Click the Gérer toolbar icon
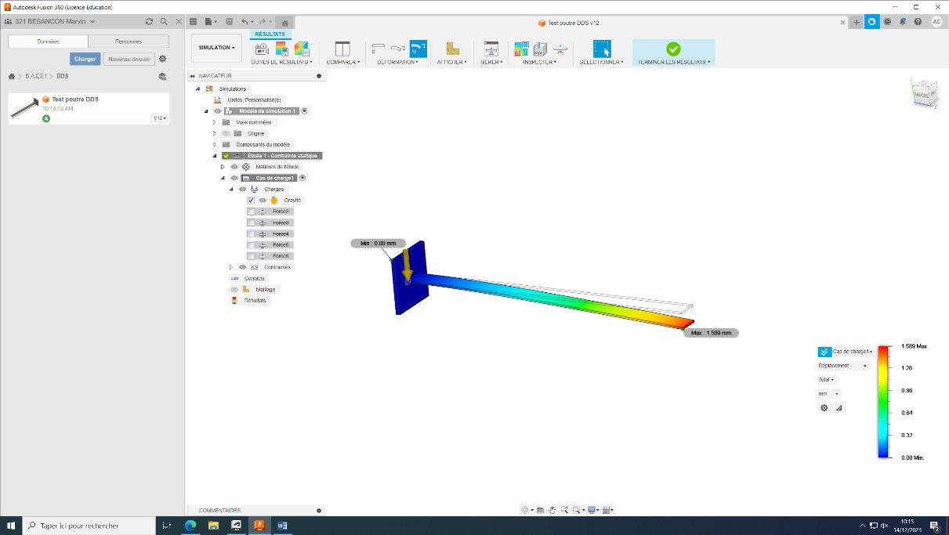949x535 pixels. tap(491, 49)
